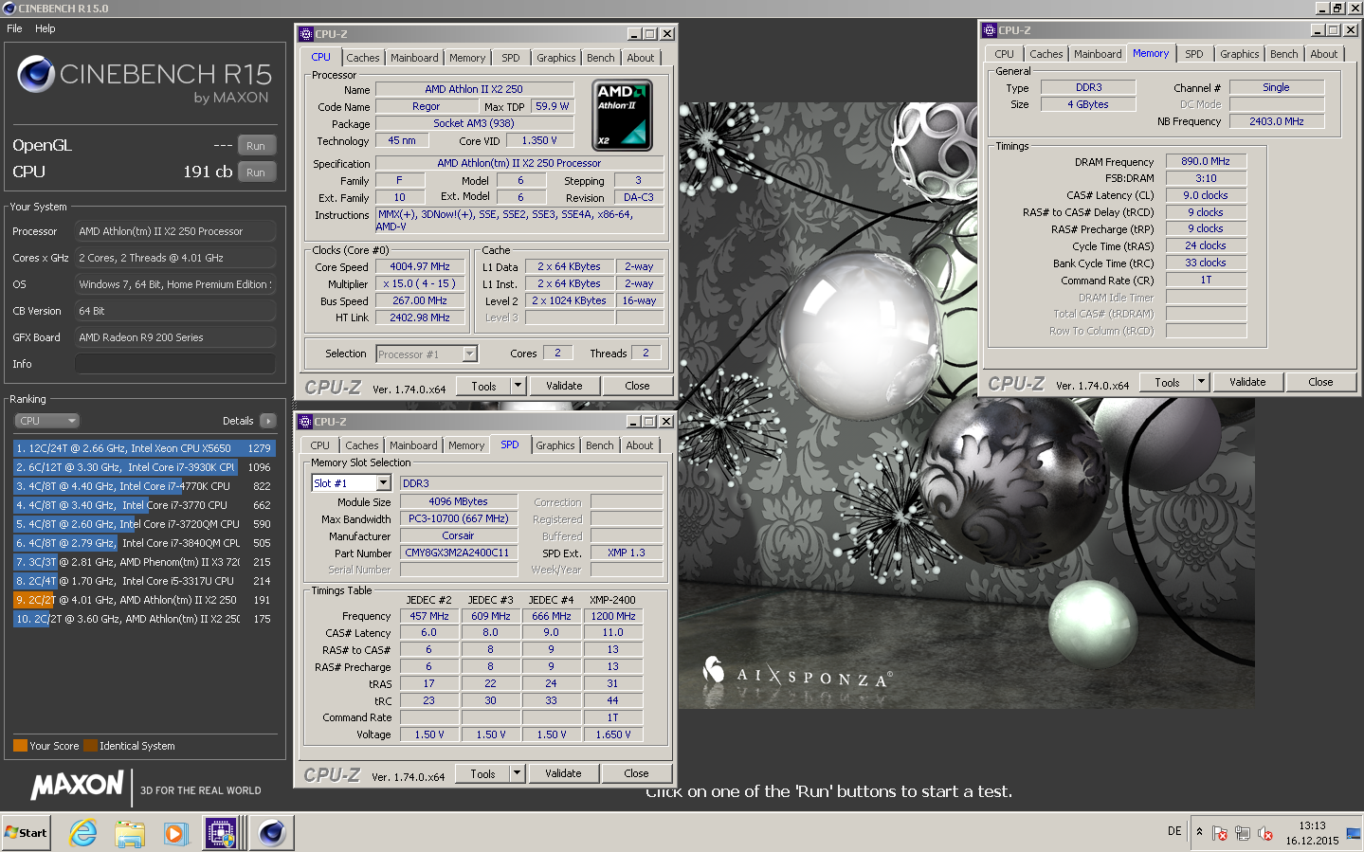1364x852 pixels.
Task: Expand Tools dropdown arrow in CPU window
Action: [x=518, y=386]
